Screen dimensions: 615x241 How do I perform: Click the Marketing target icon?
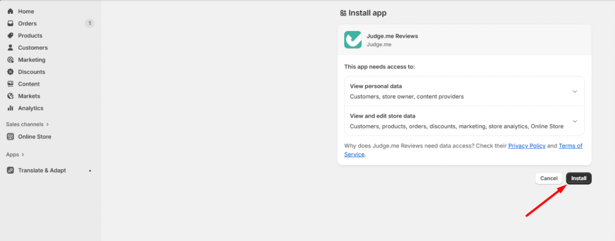pos(10,60)
